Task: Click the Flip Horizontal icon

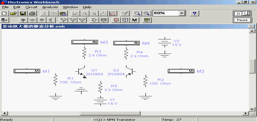Action: click(85, 13)
